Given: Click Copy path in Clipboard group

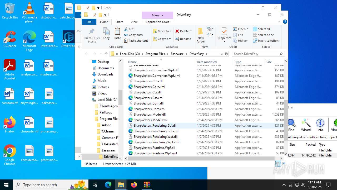Looking at the screenshot, I should coord(133,35).
